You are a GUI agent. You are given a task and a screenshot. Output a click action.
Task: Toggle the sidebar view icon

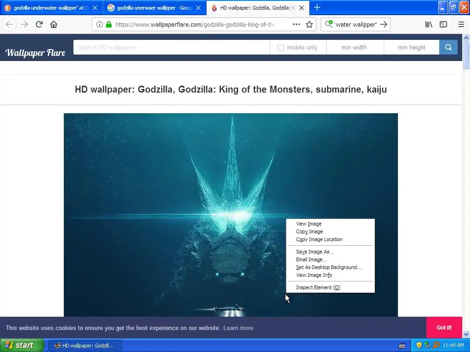(443, 25)
